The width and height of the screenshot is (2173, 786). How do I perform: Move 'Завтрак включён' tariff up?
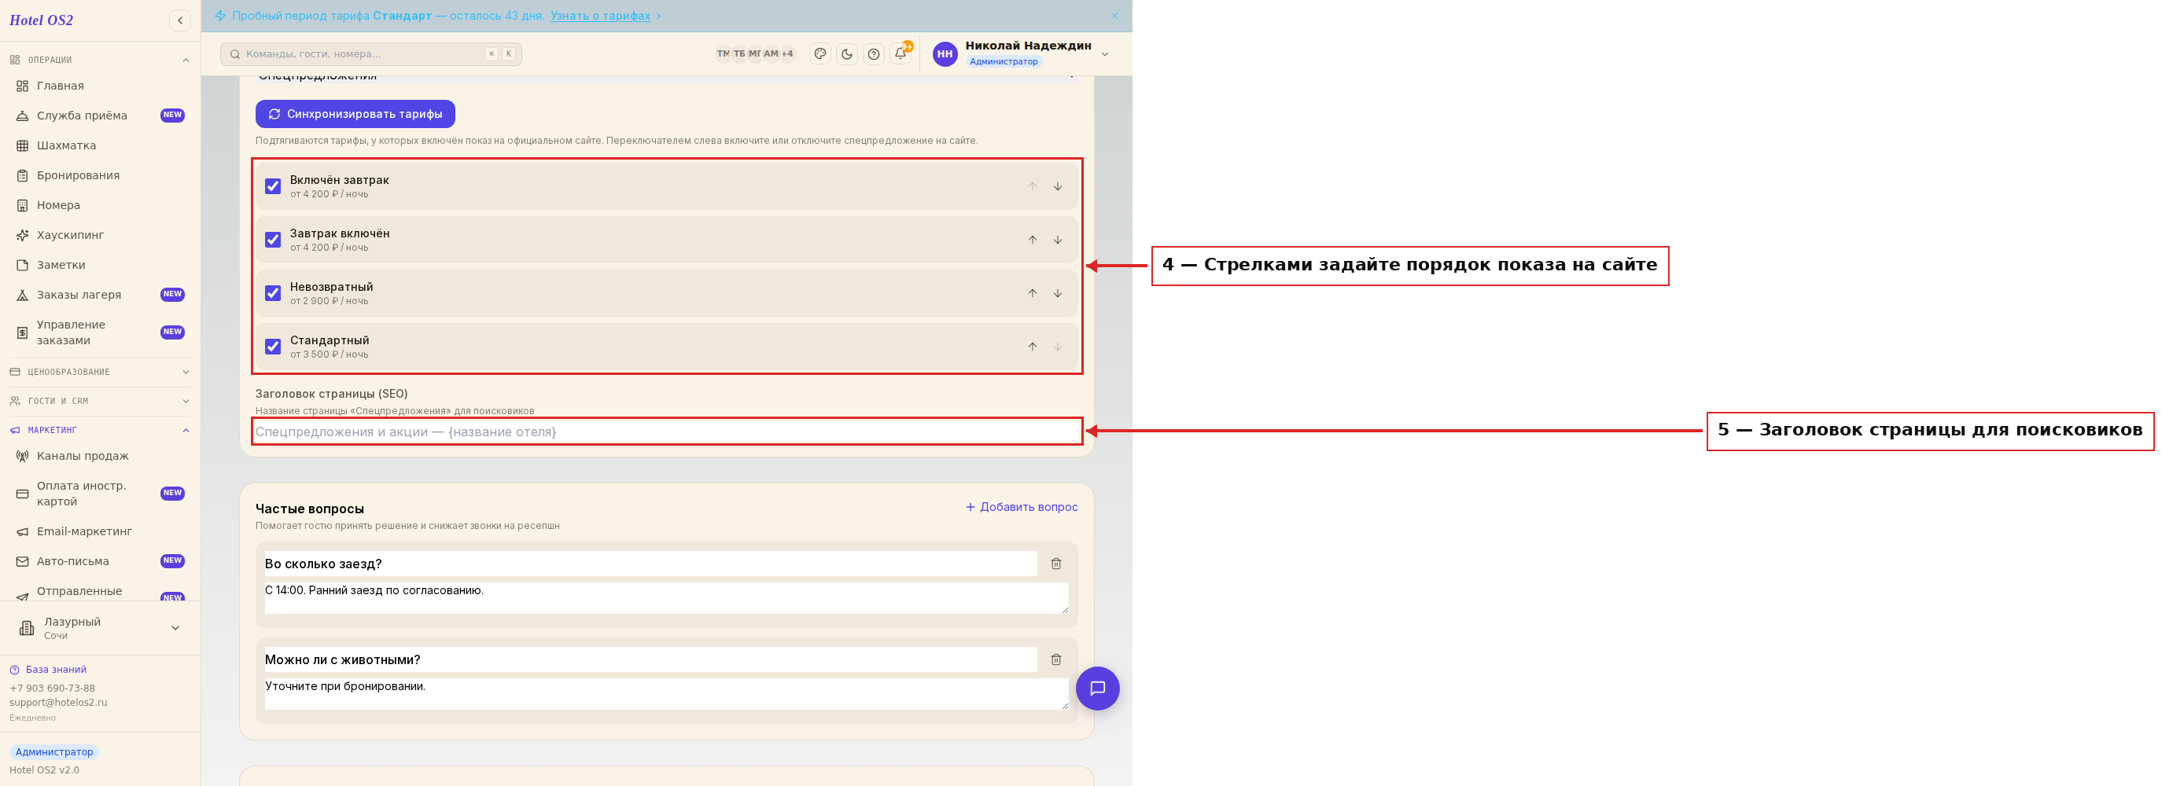pyautogui.click(x=1033, y=240)
